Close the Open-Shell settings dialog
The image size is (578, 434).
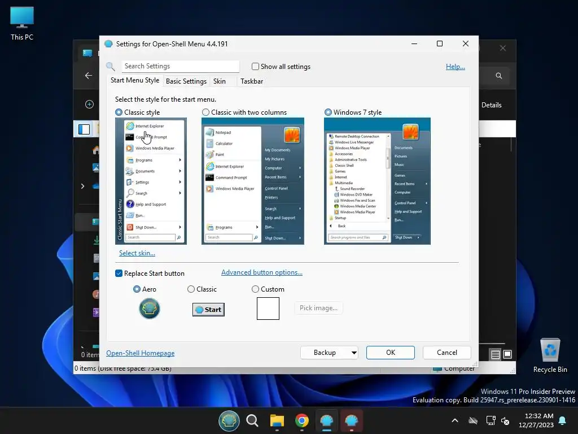pos(466,44)
